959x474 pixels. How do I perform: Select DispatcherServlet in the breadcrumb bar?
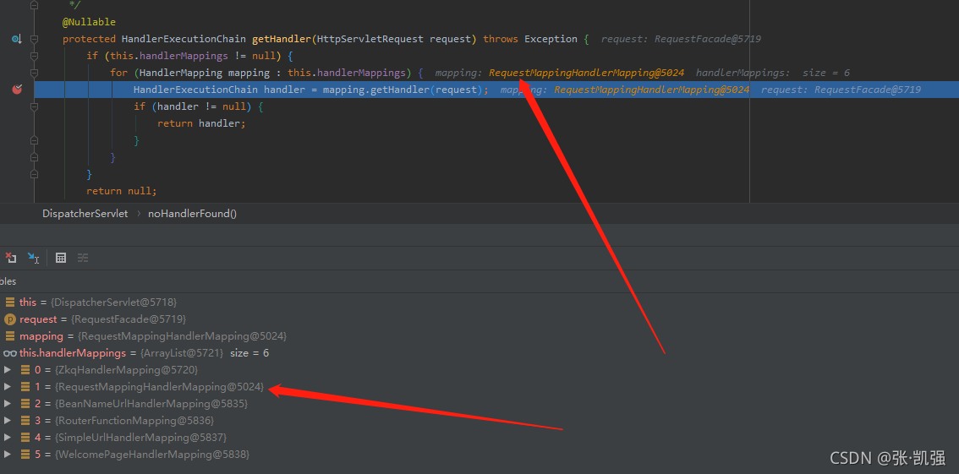[x=85, y=214]
